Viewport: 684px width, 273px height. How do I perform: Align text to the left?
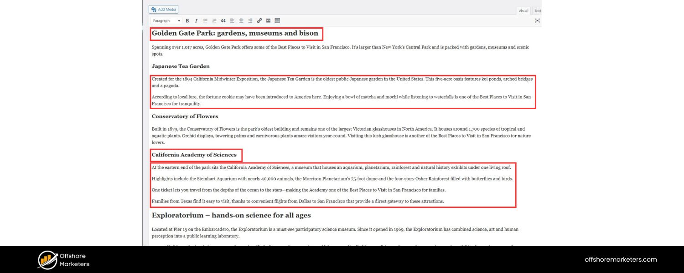click(232, 20)
